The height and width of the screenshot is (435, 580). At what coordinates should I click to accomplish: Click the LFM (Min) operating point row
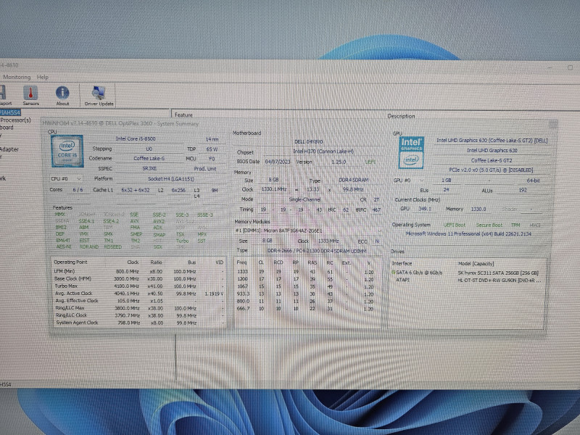click(138, 271)
